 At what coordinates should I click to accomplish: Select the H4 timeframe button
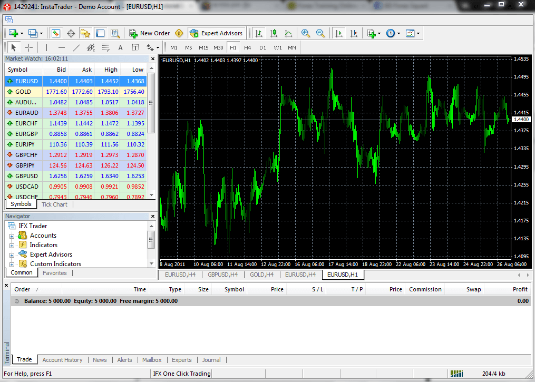(x=248, y=47)
